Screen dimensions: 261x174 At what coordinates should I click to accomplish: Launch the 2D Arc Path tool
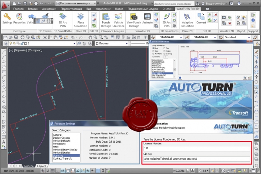pyautogui.click(x=167, y=20)
